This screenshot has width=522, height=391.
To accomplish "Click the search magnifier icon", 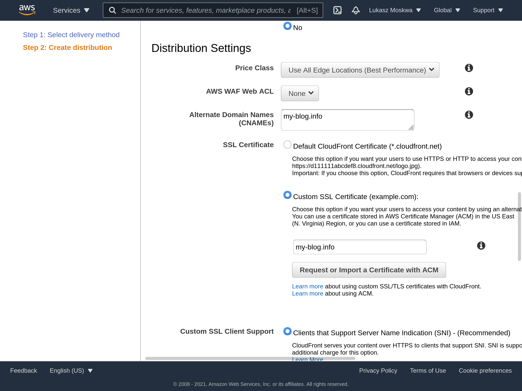I will 112,10.
